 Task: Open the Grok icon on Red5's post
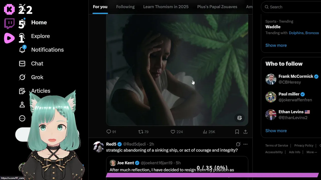tap(238, 144)
